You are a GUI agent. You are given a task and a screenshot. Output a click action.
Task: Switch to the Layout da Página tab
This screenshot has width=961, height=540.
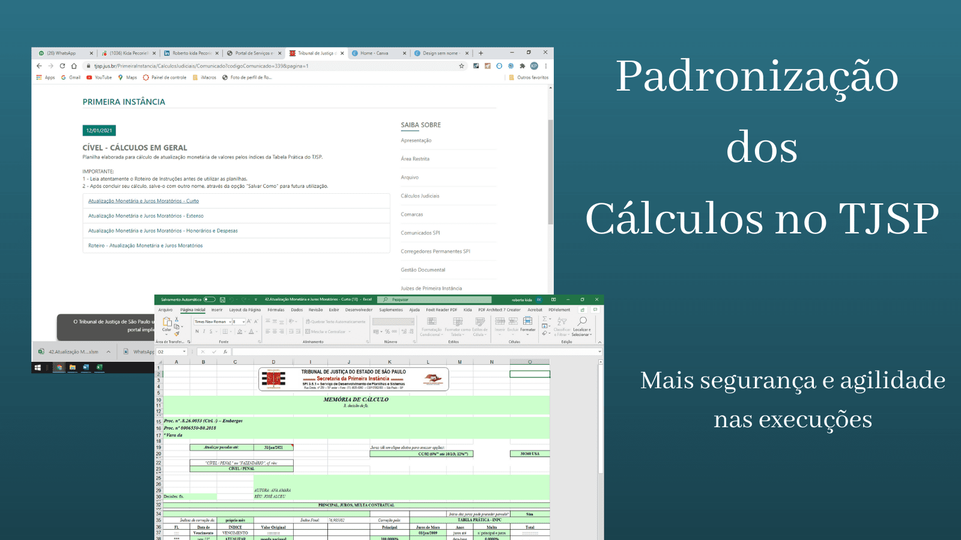pyautogui.click(x=245, y=310)
